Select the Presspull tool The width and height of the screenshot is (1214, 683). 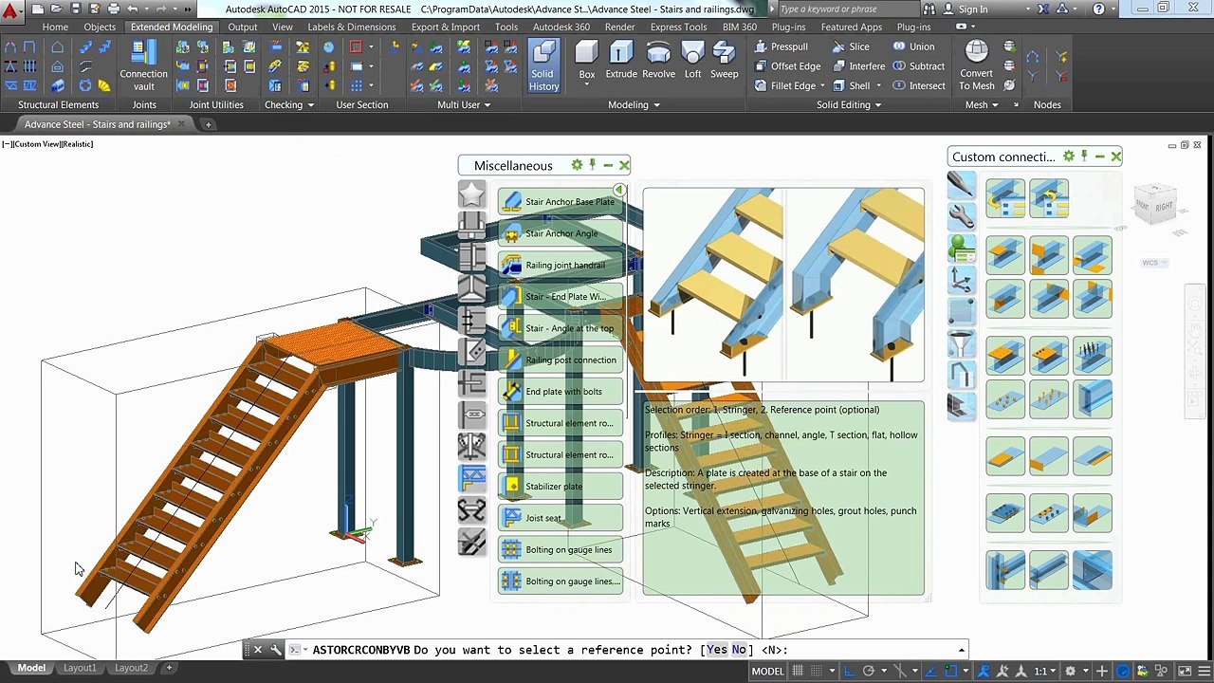point(781,46)
